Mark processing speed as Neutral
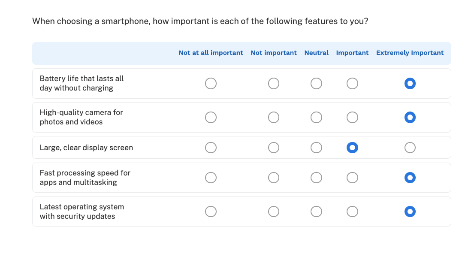 click(316, 177)
